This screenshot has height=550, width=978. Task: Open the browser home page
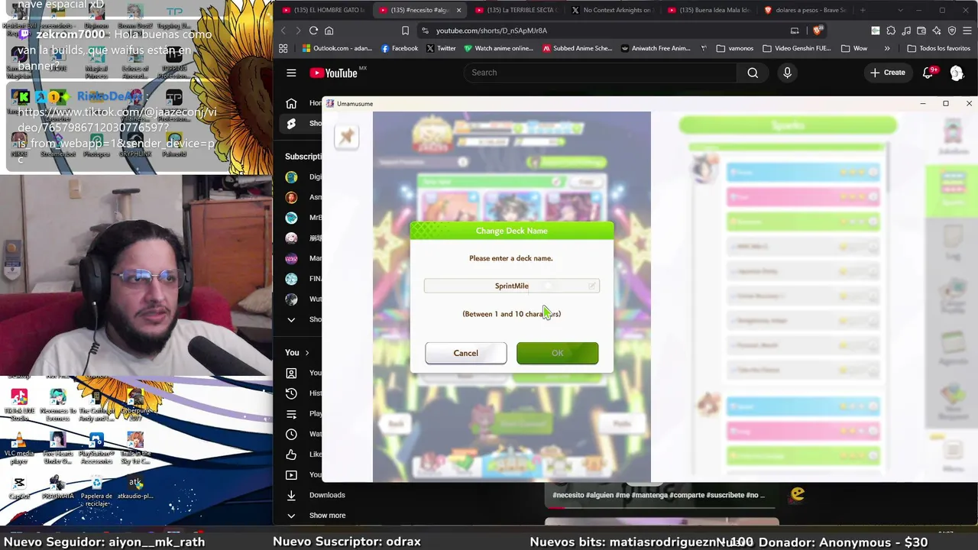[329, 31]
